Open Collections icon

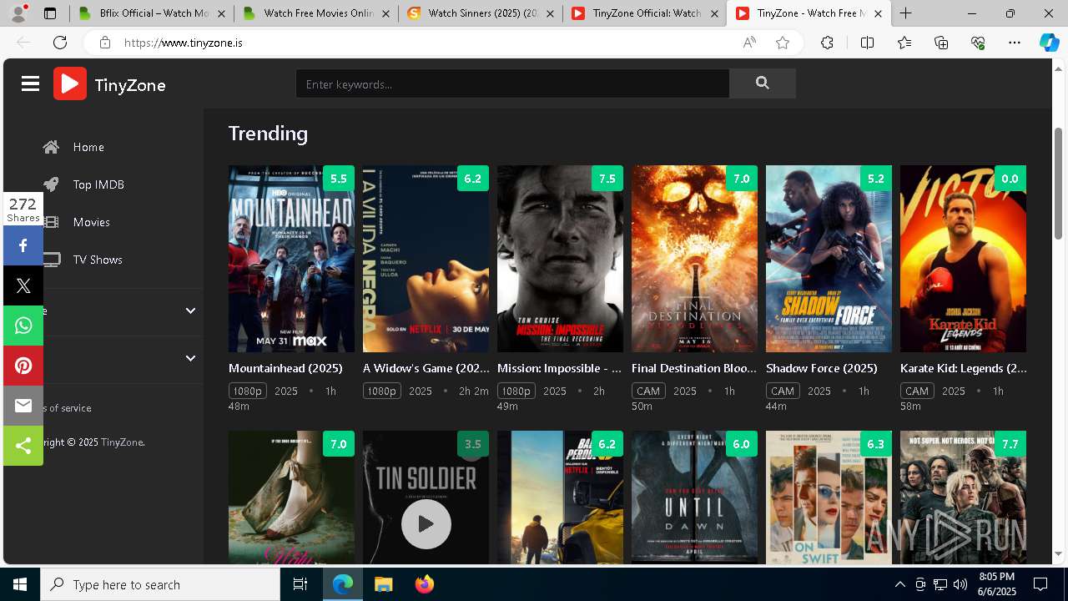[x=941, y=43]
